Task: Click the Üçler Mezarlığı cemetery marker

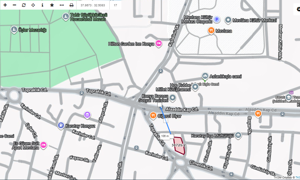Action: 14,30
